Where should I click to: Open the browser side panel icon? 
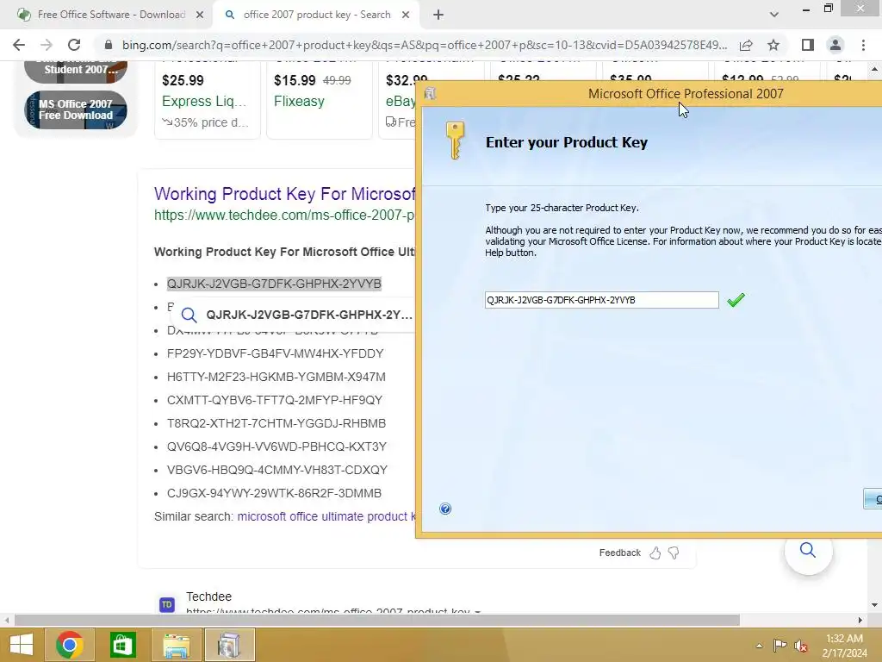(x=808, y=45)
